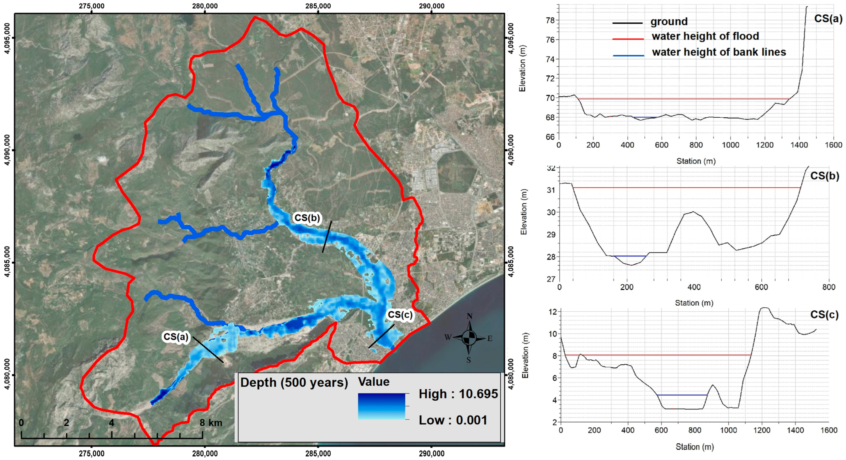Click the CS(c) cross-section line on the map

[x=381, y=336]
